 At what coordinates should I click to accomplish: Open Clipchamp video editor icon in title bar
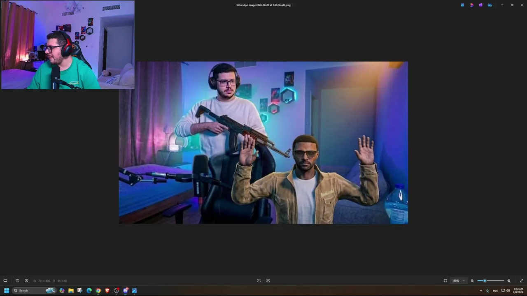tap(480, 5)
